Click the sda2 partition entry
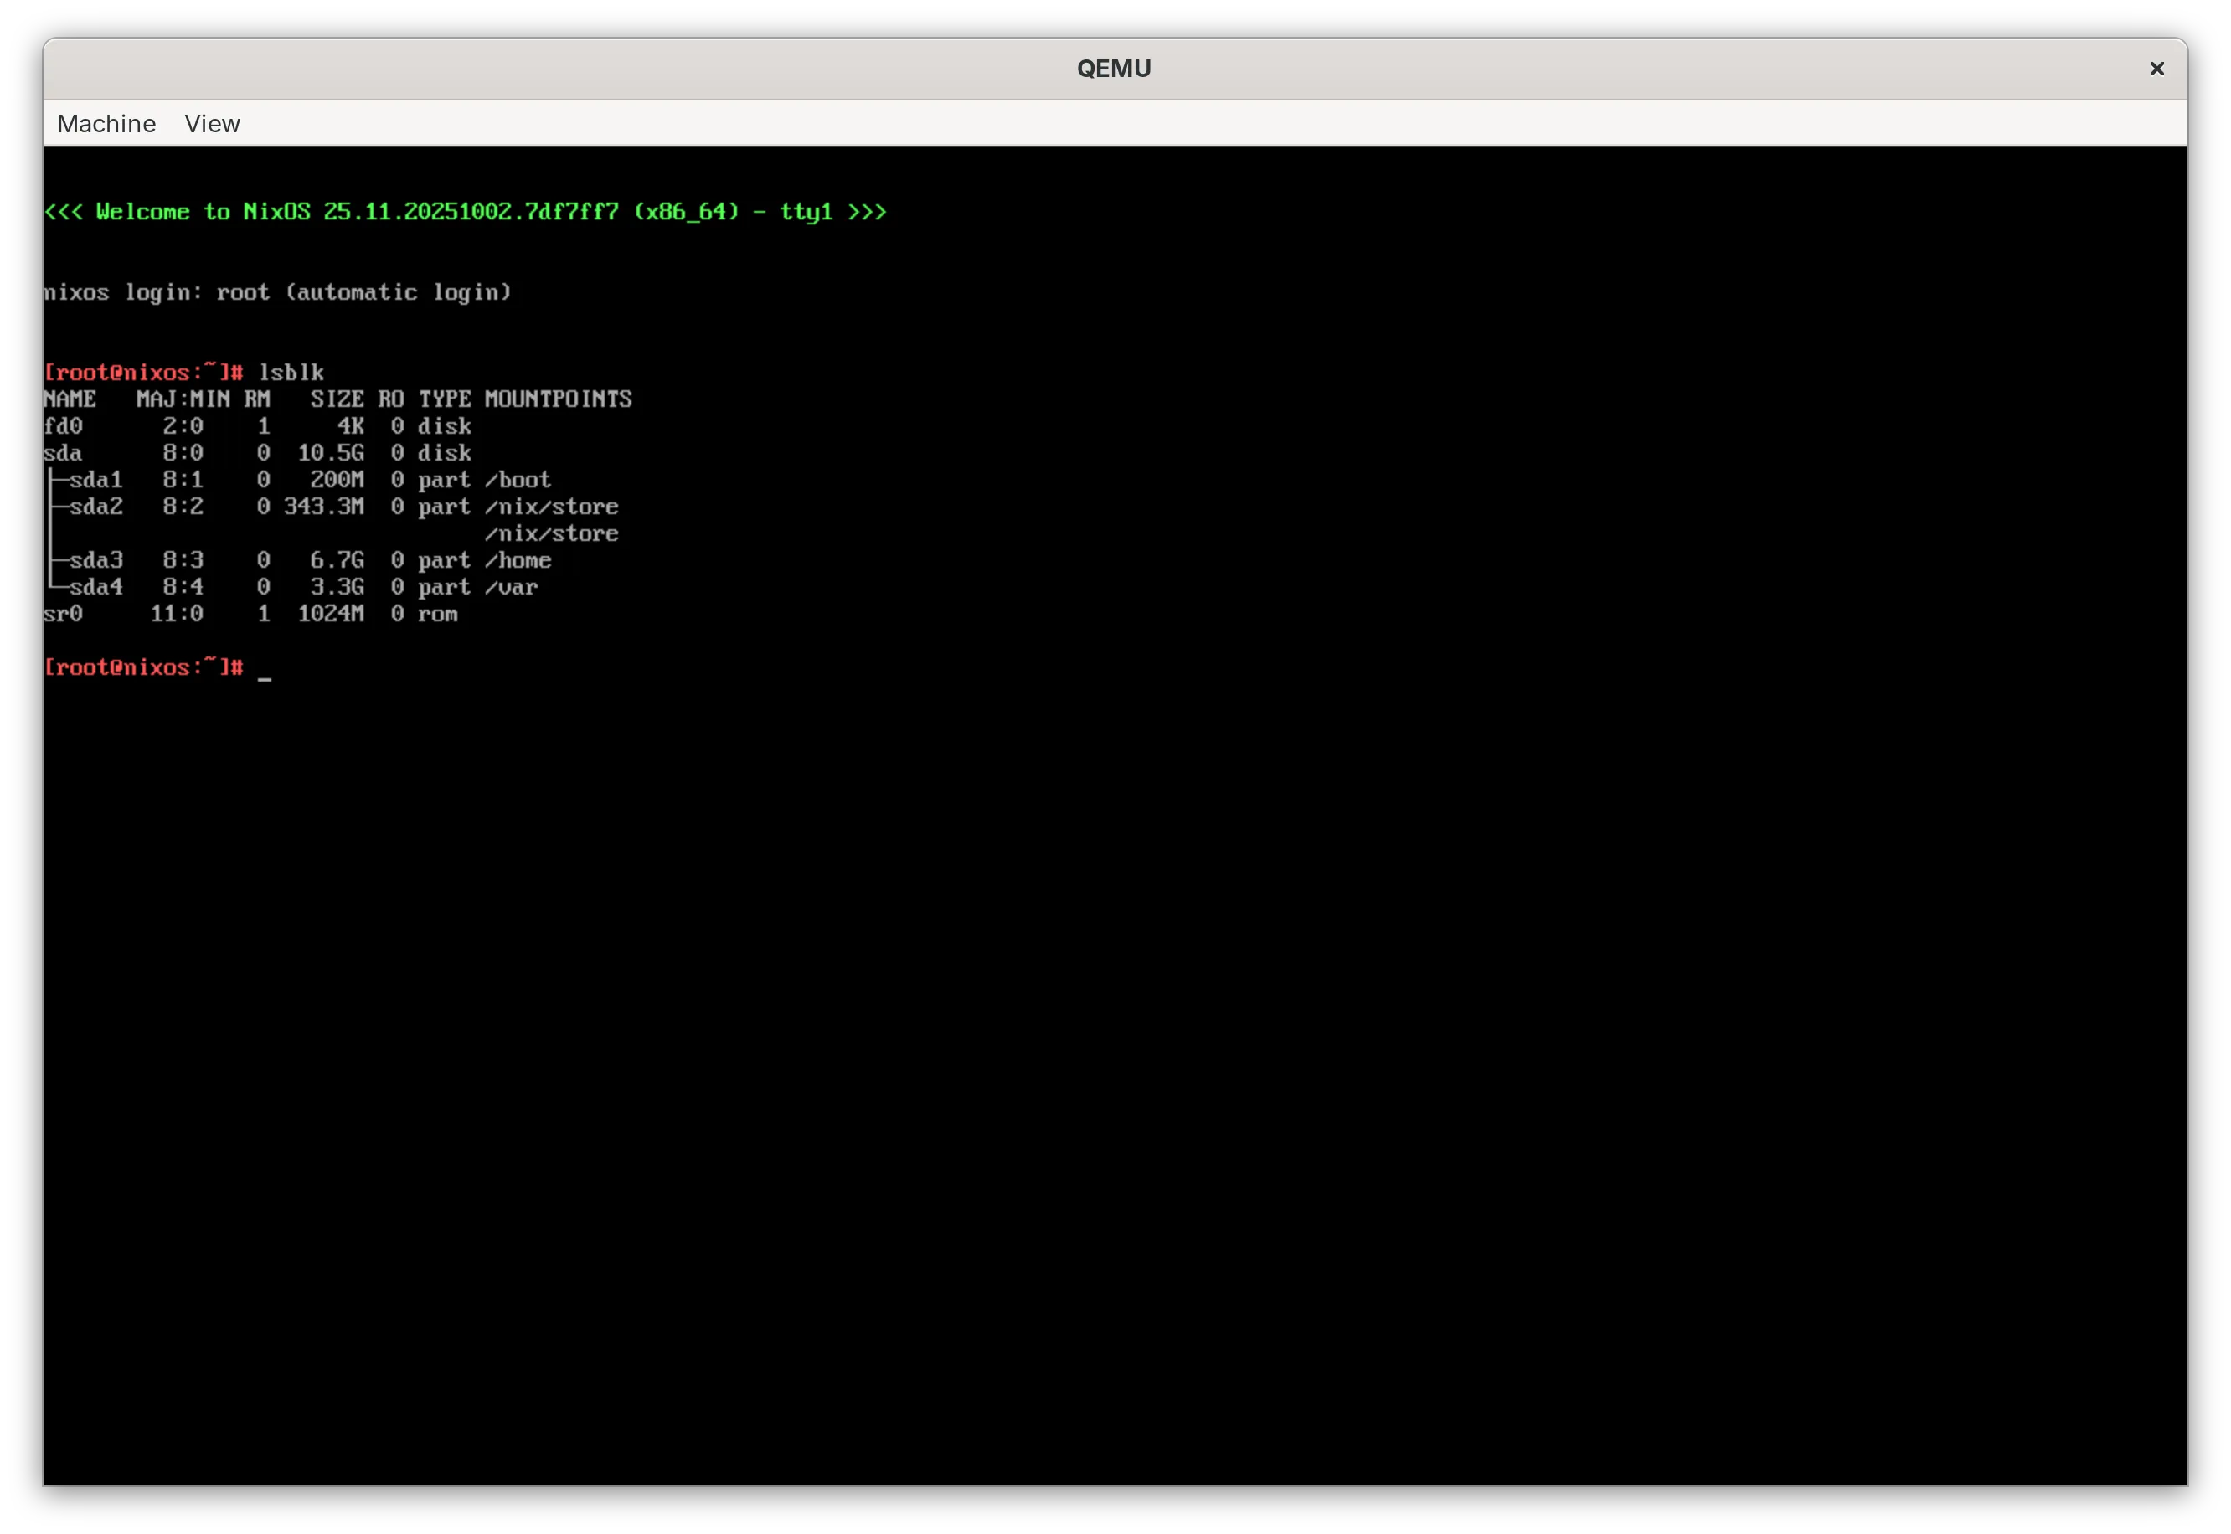The image size is (2231, 1534). [x=95, y=507]
